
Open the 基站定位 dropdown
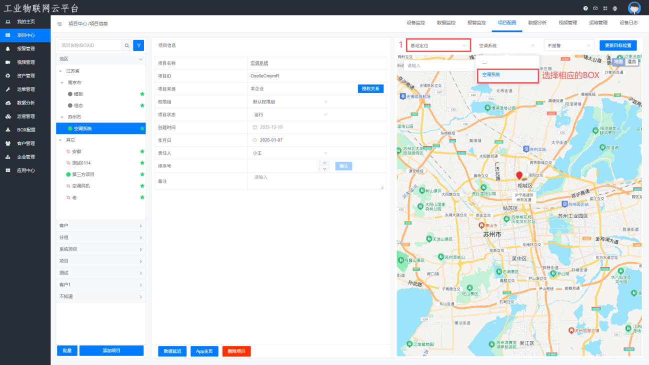point(438,45)
